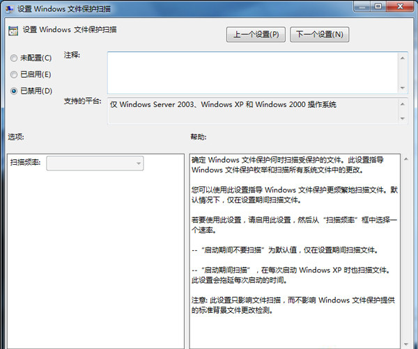This screenshot has width=418, height=349.
Task: Click the 注释 box scroll down arrow
Action: (x=403, y=87)
